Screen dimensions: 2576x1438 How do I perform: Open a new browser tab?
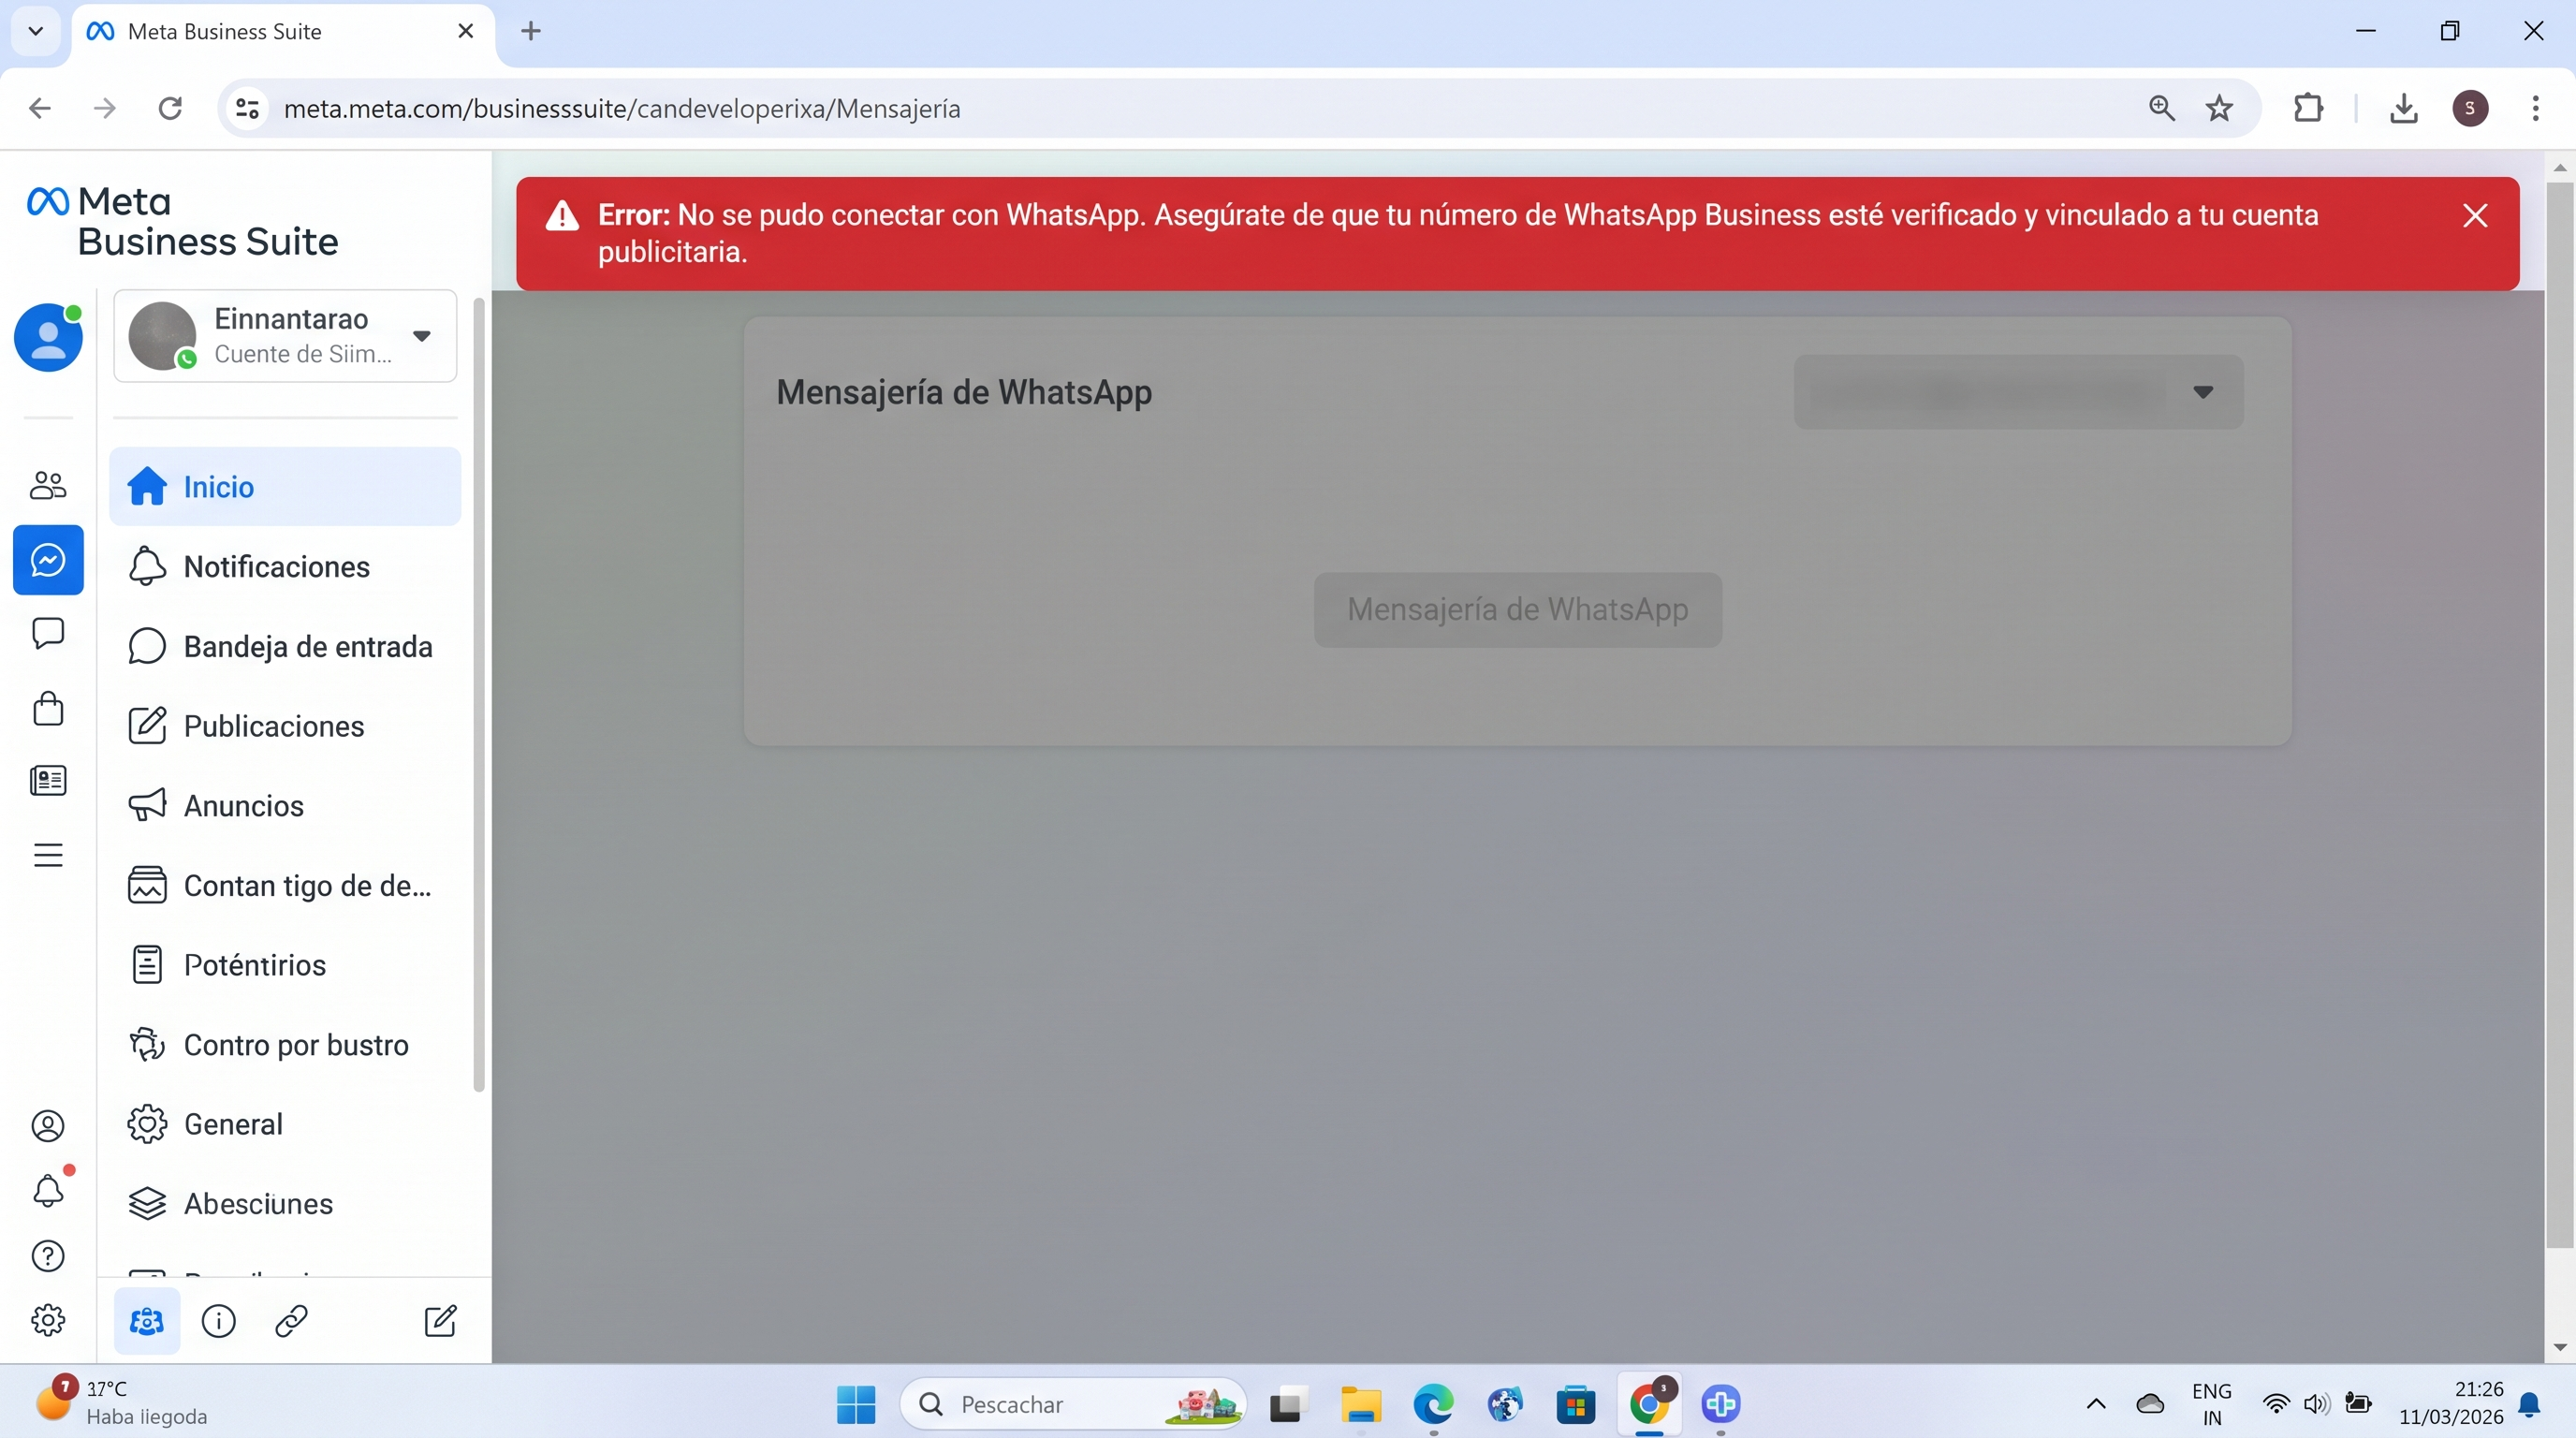(531, 31)
